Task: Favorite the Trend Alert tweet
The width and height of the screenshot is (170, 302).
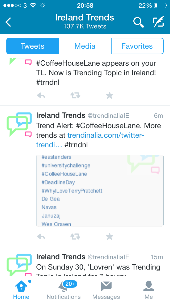Action: [109, 236]
